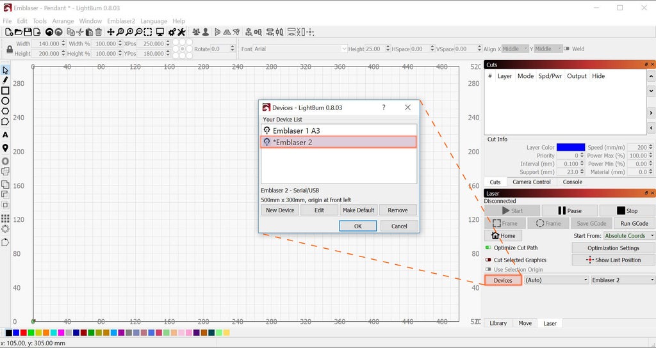The width and height of the screenshot is (656, 348).
Task: Open the Emblaser 2 device dropdown
Action: 623,280
